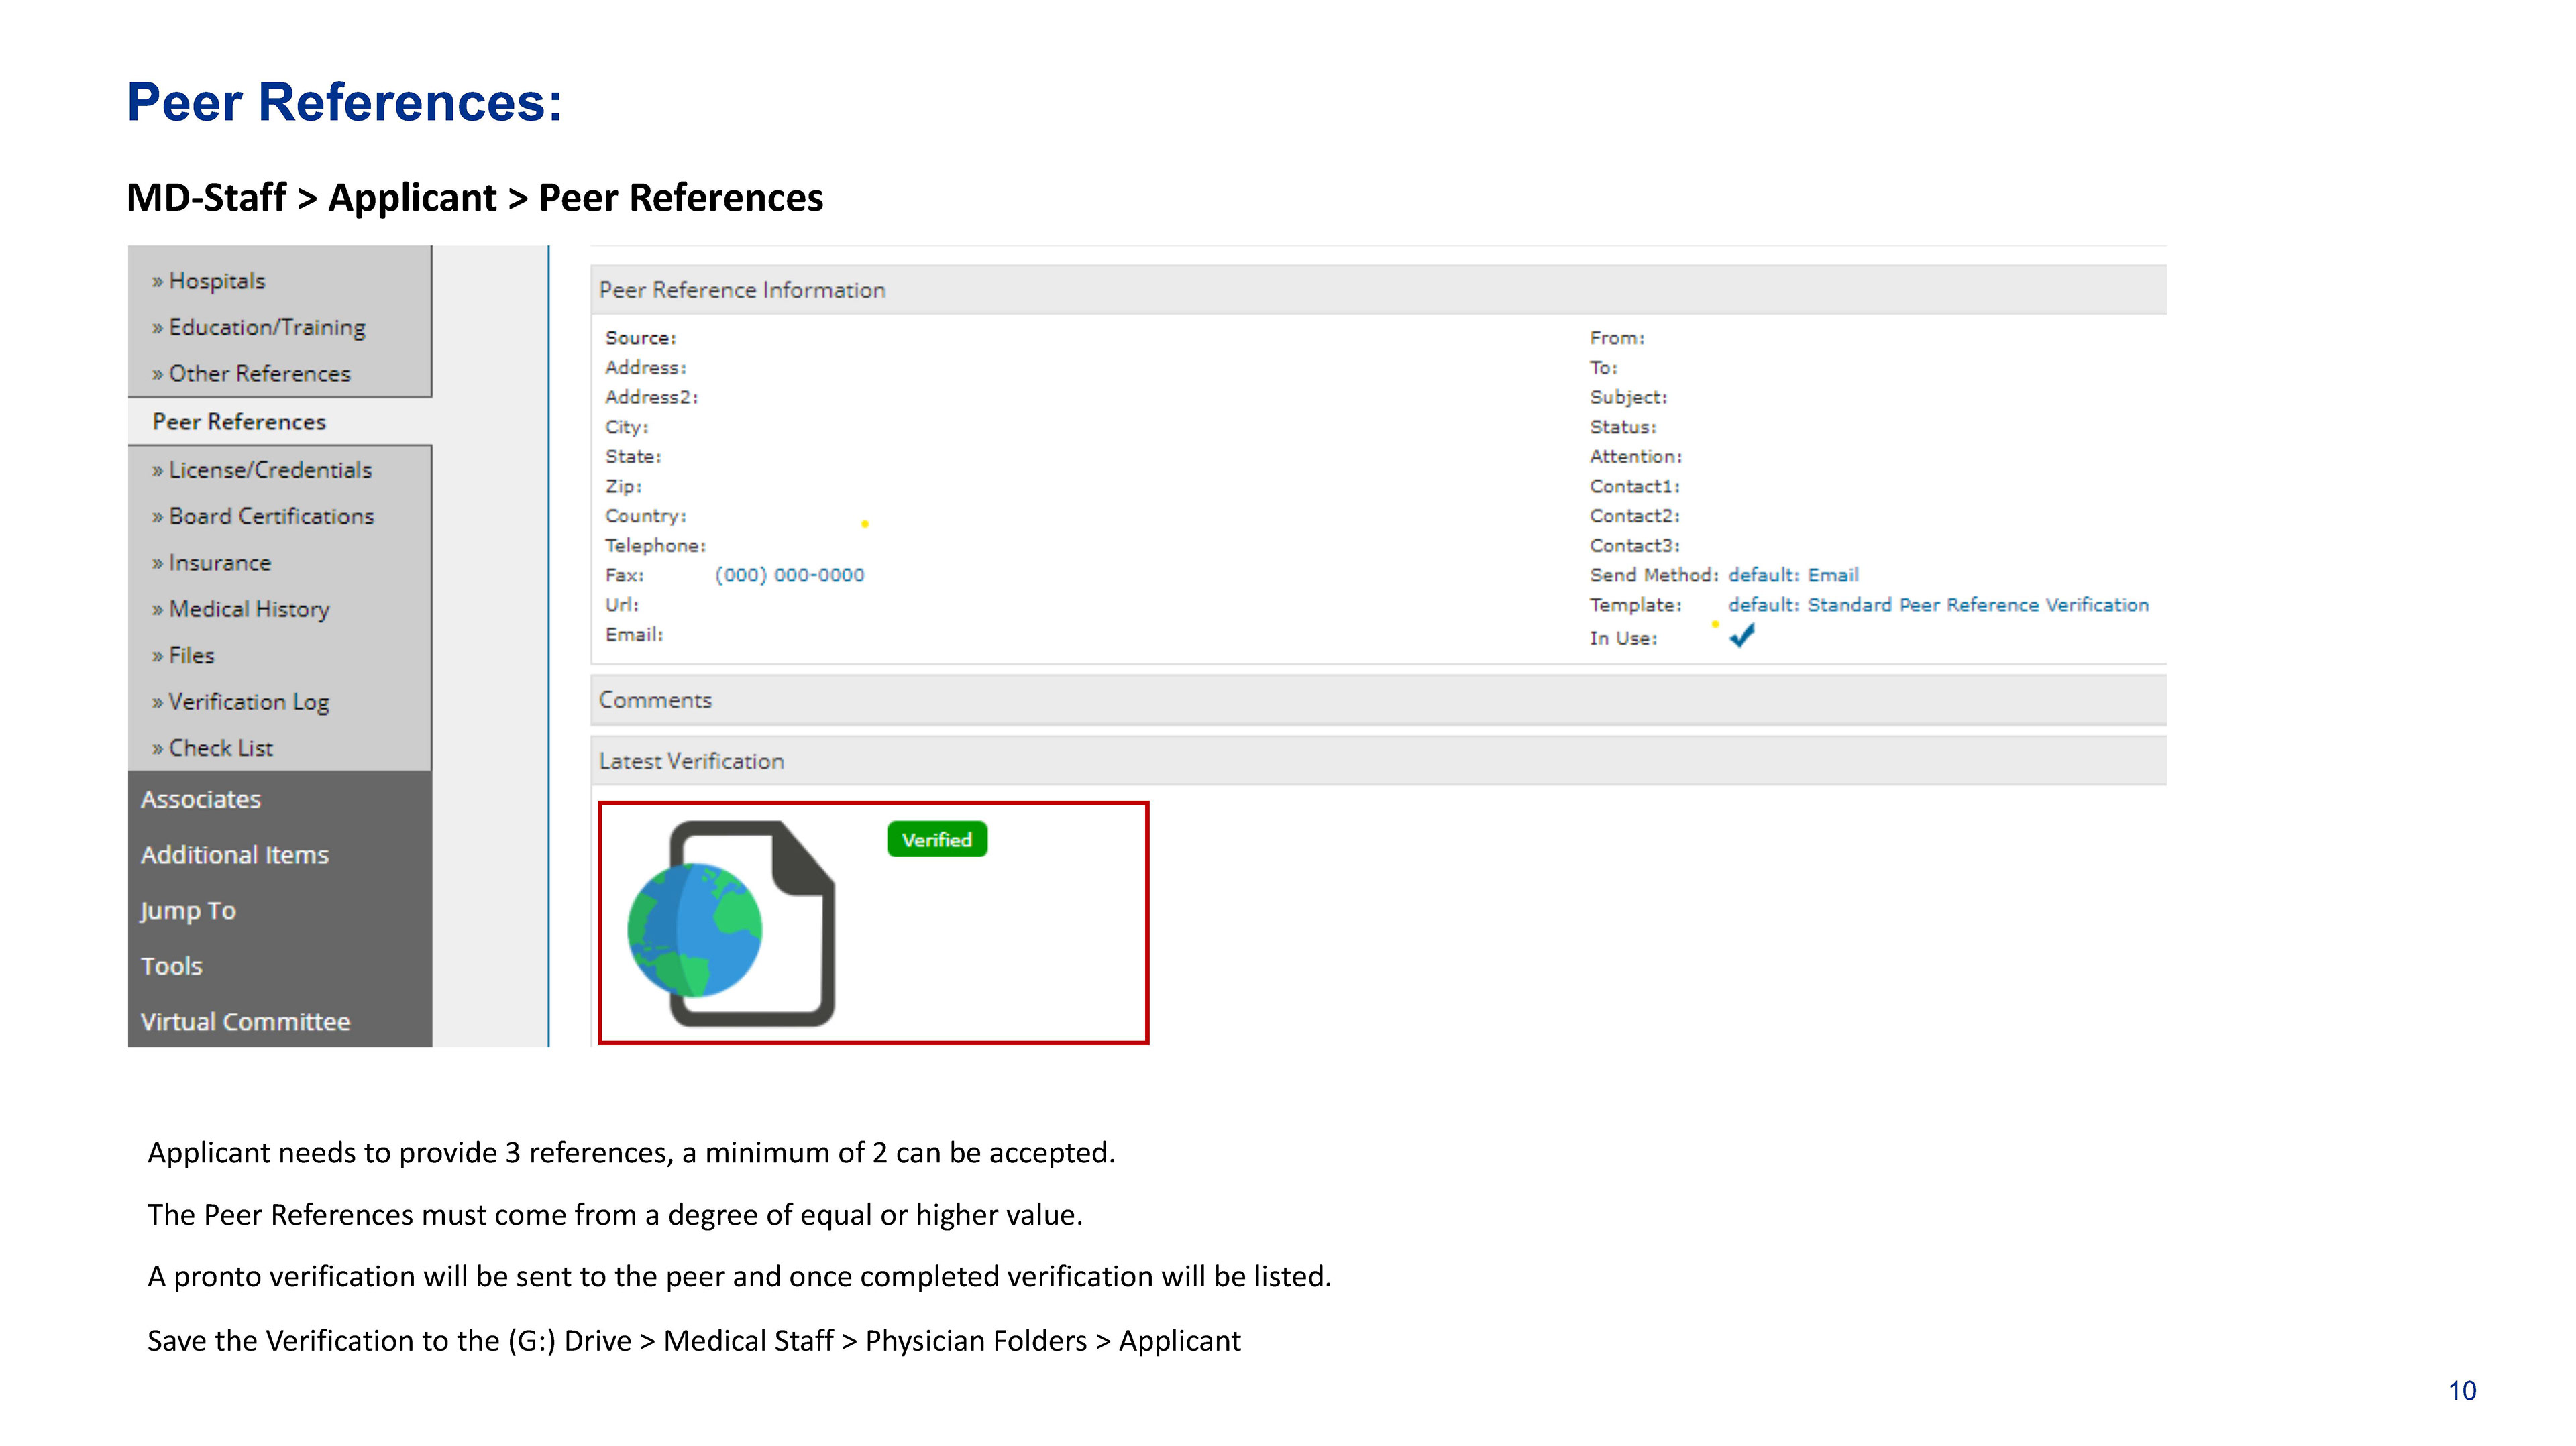Toggle the In Use checkmark

(1741, 636)
